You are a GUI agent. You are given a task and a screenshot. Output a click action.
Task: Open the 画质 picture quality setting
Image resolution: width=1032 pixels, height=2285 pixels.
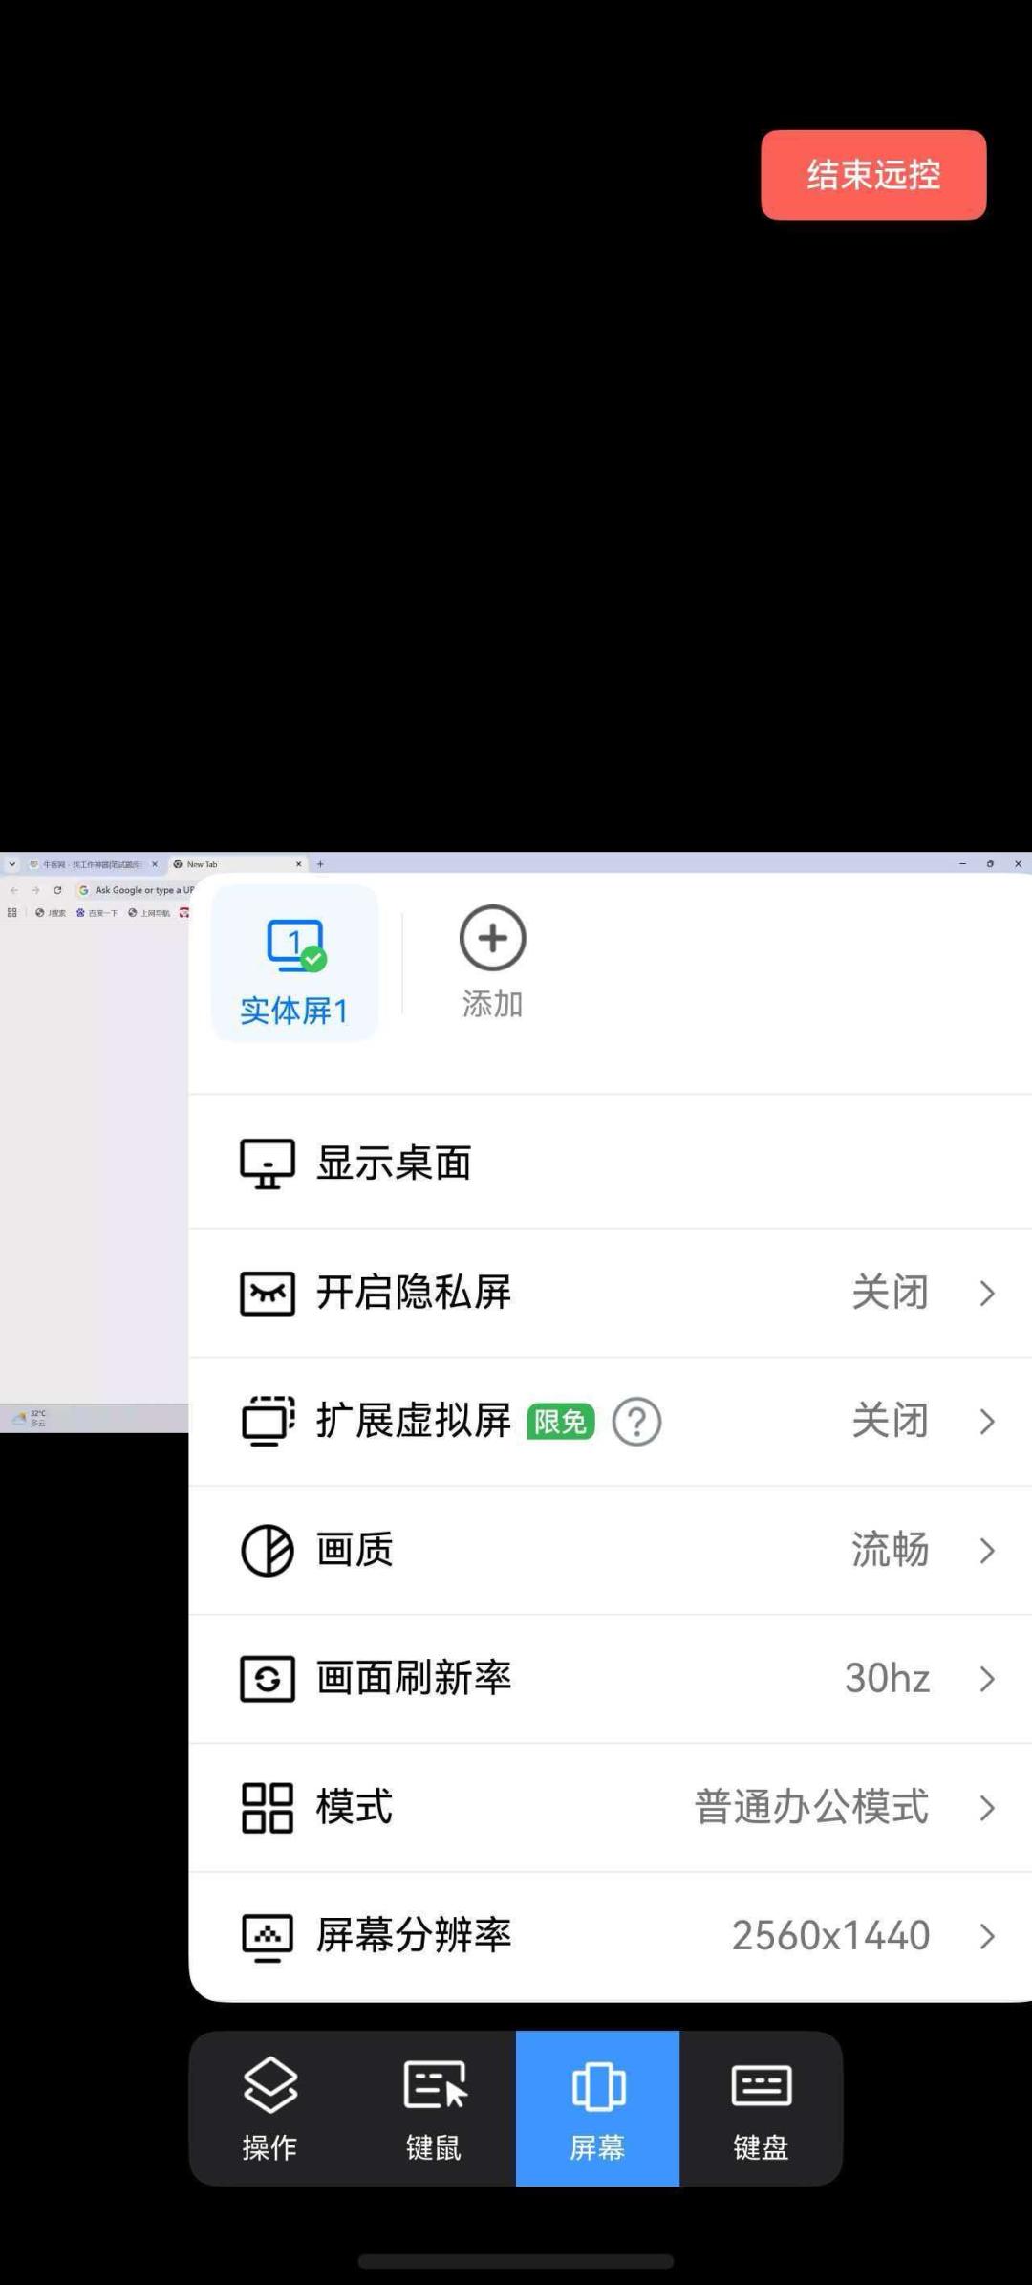(610, 1550)
